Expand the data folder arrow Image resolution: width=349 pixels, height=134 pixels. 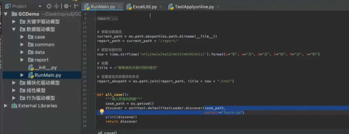point(22,52)
